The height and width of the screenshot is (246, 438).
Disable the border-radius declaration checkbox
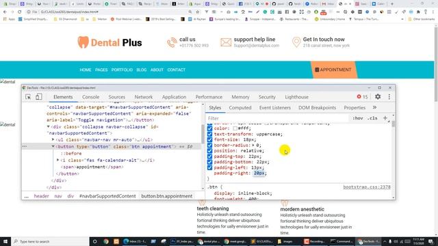[210, 145]
